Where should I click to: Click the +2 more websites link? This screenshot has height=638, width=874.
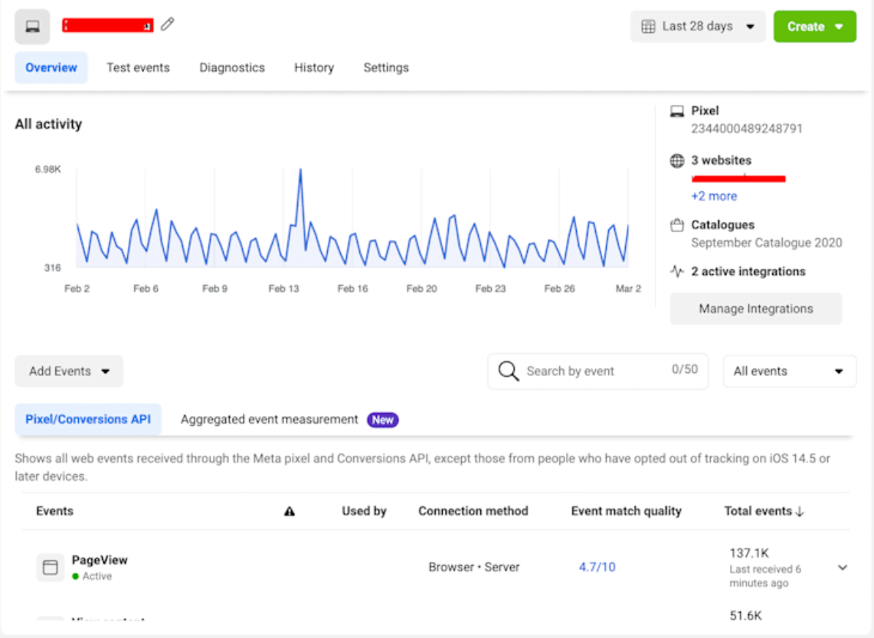pos(714,196)
